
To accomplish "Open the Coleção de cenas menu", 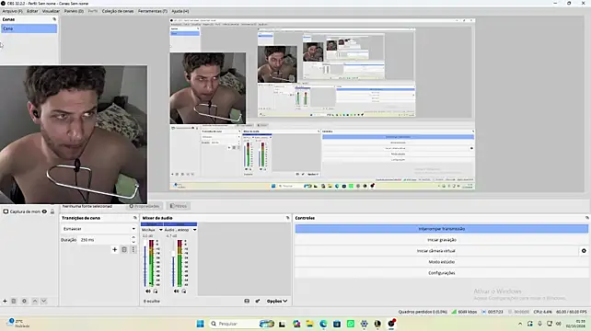I will (x=118, y=11).
